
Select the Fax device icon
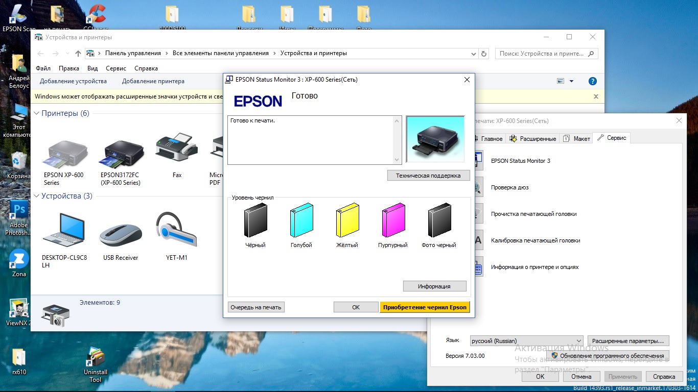177,148
